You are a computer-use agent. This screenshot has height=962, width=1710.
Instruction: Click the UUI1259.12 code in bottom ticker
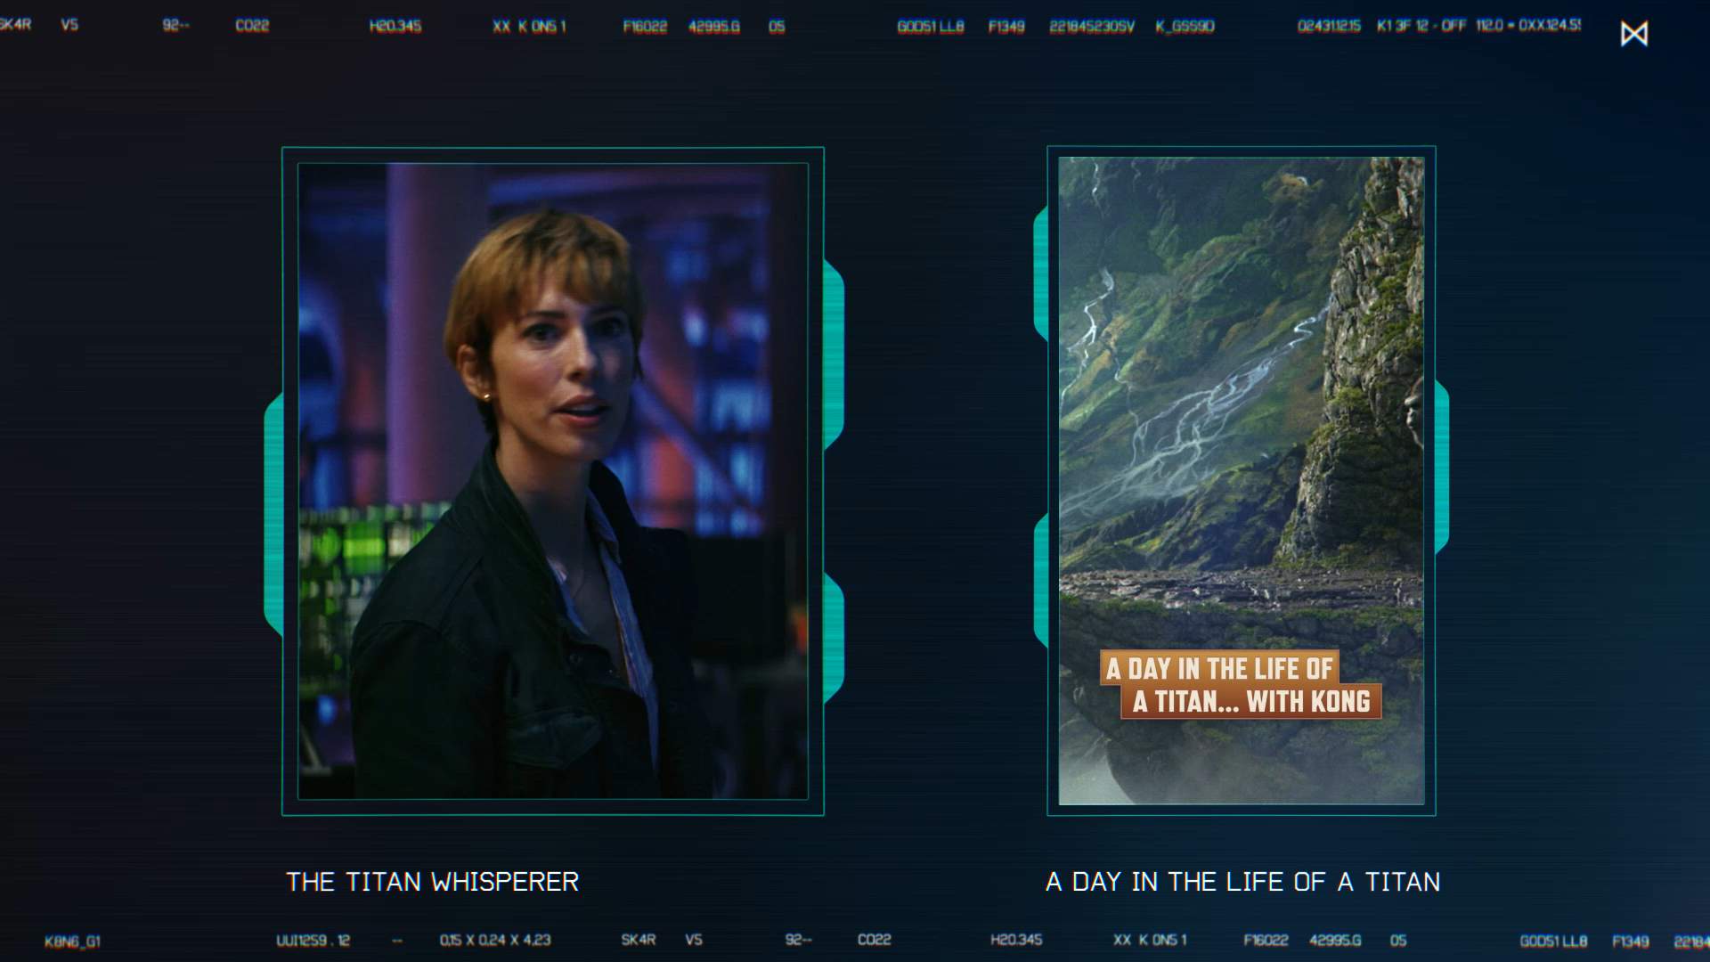313,941
